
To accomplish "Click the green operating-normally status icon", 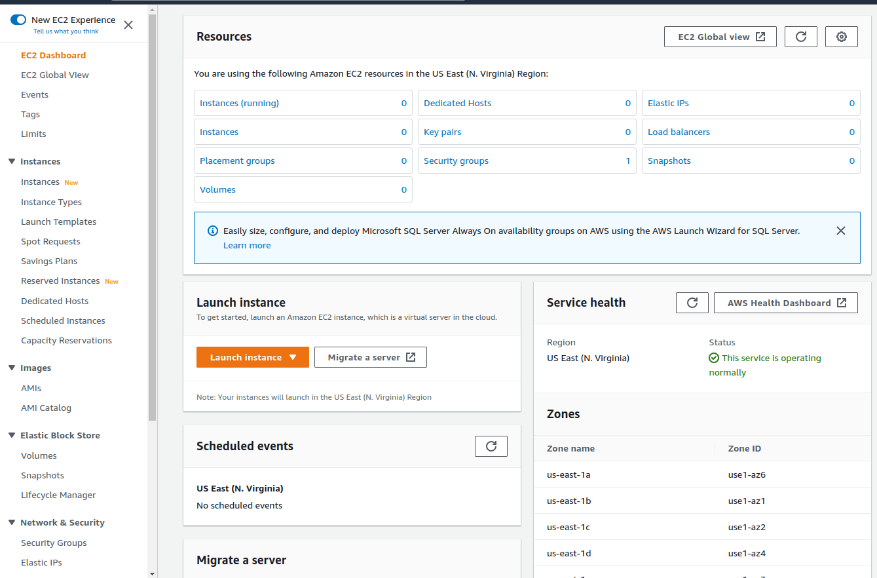I will point(713,358).
